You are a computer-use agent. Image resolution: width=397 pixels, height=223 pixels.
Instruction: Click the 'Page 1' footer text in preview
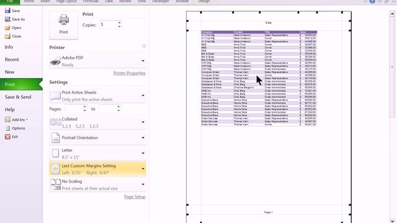pos(269,212)
